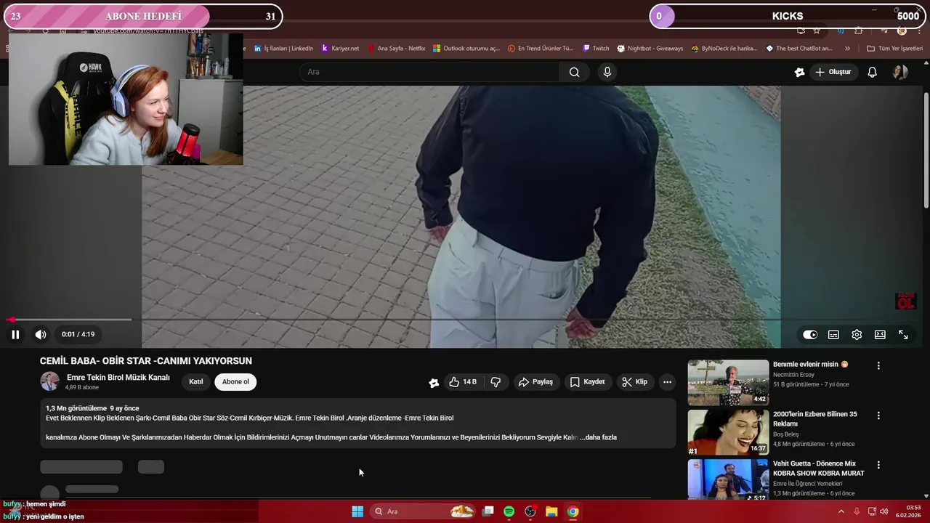Open ByNoDeck ile harika bookmark

tap(724, 49)
